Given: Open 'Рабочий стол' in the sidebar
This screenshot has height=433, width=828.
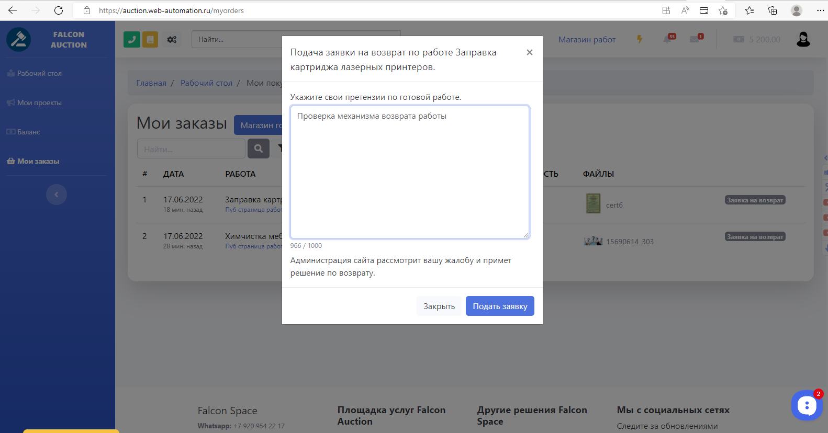Looking at the screenshot, I should coord(39,74).
